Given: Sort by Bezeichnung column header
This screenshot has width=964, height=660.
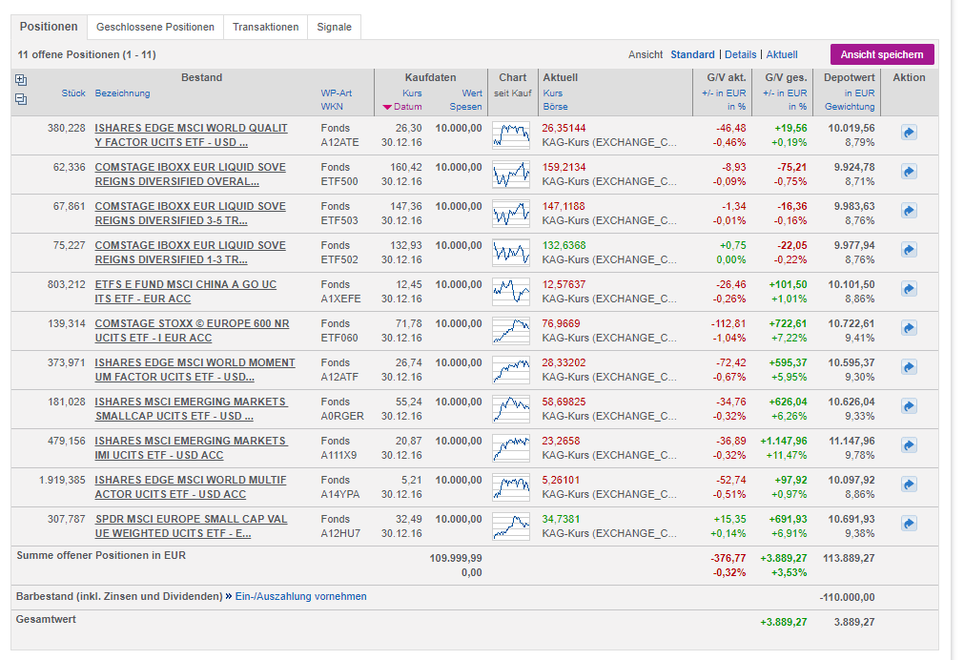Looking at the screenshot, I should [122, 93].
